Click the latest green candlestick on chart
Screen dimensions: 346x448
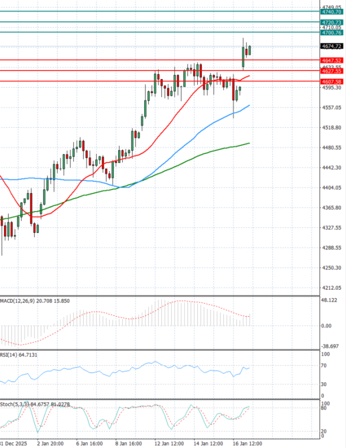[250, 50]
